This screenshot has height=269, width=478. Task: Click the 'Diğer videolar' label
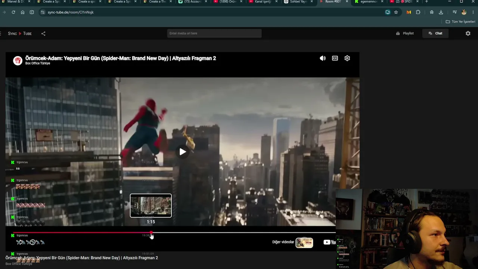[x=283, y=242]
